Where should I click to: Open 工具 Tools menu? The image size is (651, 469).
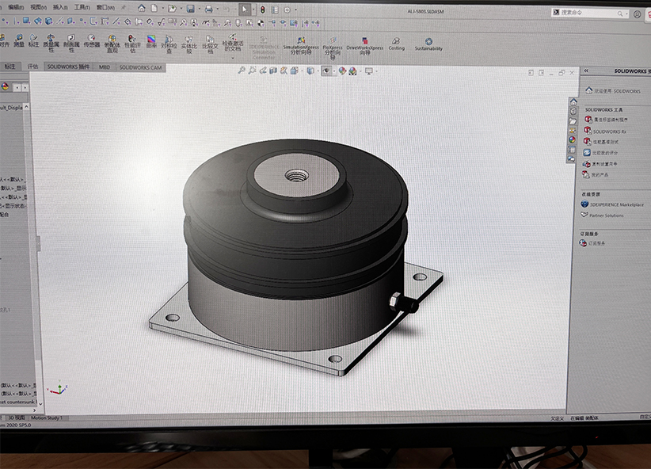pyautogui.click(x=82, y=7)
